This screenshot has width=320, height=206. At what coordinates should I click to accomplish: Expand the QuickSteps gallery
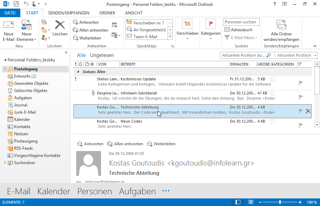(x=170, y=37)
